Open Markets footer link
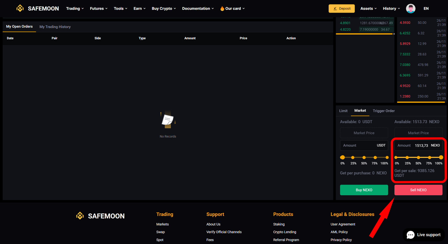The image size is (448, 244). pos(162,224)
